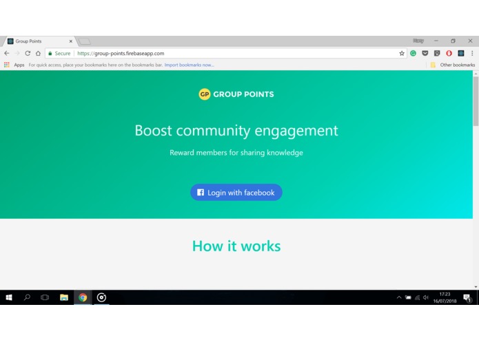Open the React dev tools extension icon

pos(461,54)
